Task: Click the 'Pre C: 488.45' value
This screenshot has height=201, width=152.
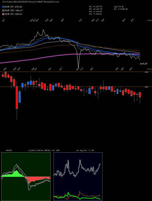Action: click(95, 14)
